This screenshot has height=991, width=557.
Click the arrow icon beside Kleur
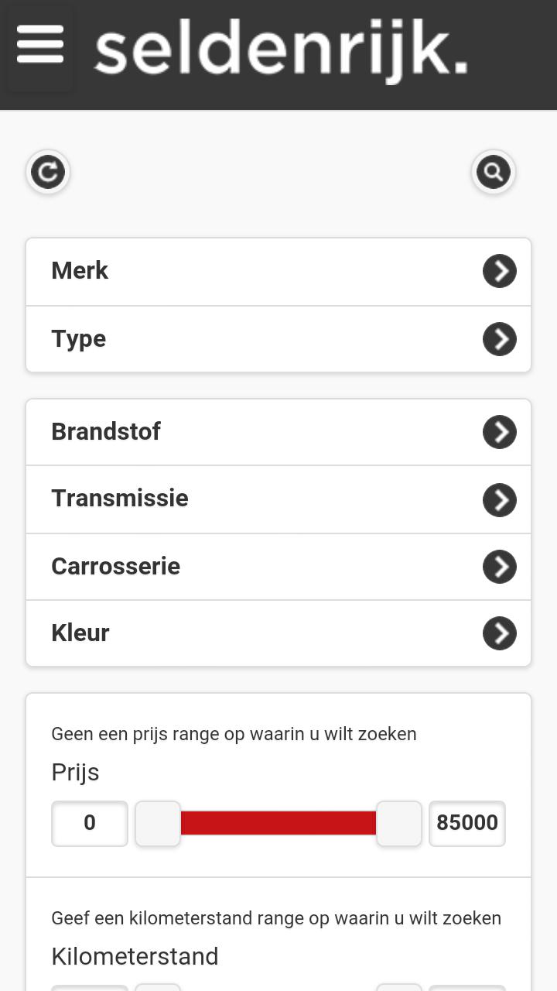click(500, 633)
